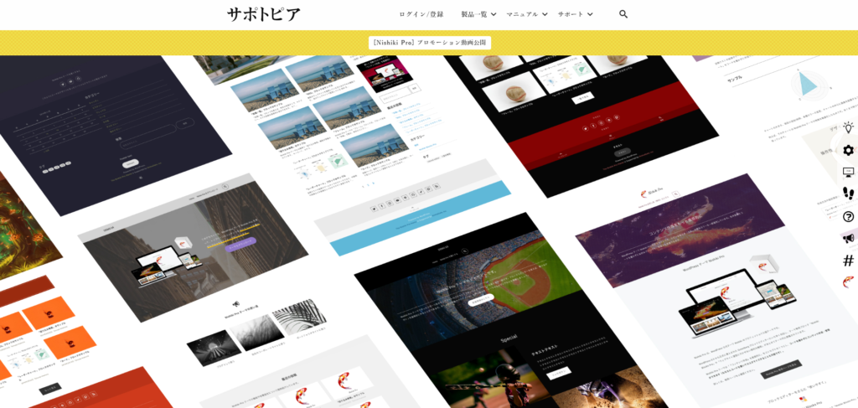Open the search magnifier in header
Image resolution: width=858 pixels, height=408 pixels.
click(x=623, y=14)
